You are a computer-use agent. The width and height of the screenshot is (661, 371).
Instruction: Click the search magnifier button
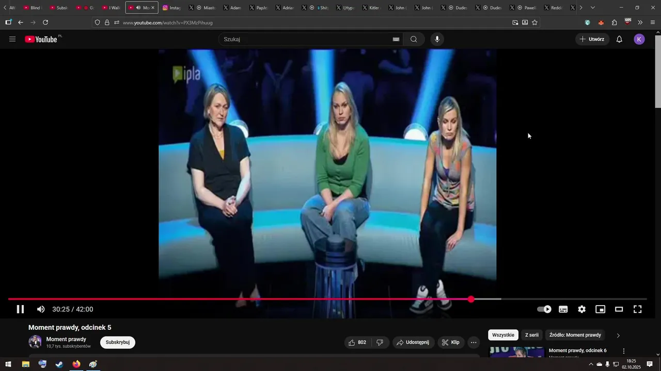coord(414,39)
